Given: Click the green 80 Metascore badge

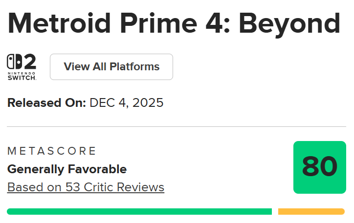Looking at the screenshot, I should point(319,167).
